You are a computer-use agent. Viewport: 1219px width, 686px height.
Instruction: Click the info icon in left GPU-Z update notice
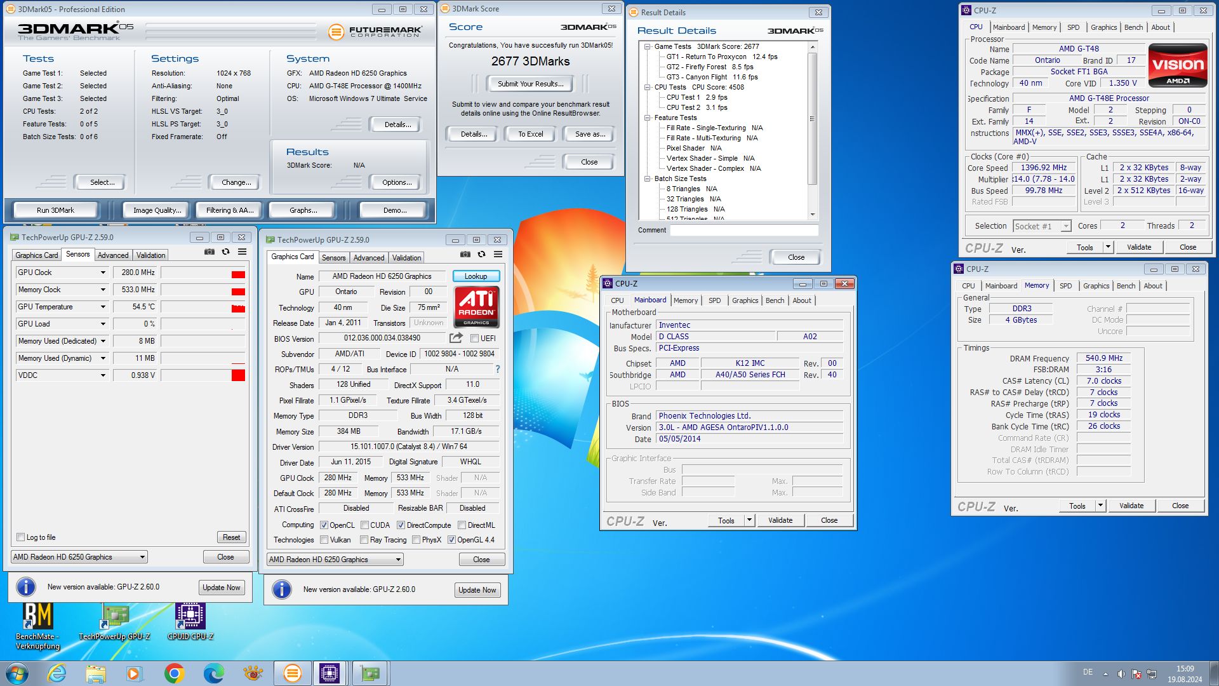(x=26, y=587)
